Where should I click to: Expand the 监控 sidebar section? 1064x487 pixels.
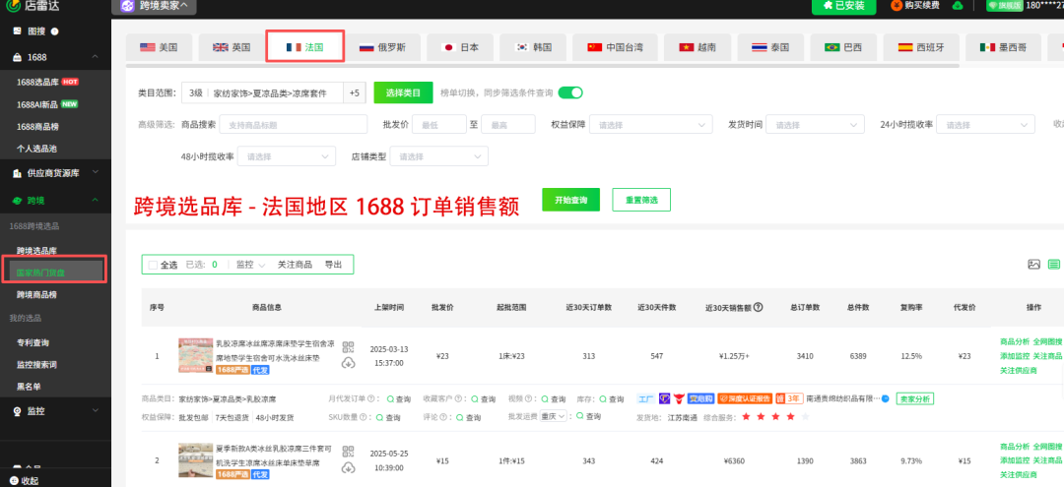pos(94,411)
